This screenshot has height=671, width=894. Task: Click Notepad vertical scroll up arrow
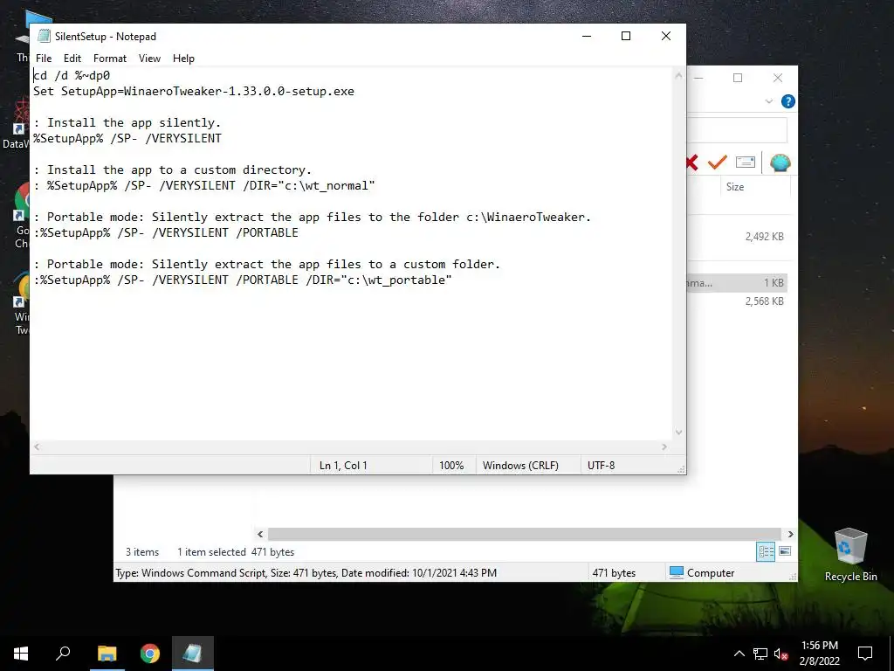point(678,75)
